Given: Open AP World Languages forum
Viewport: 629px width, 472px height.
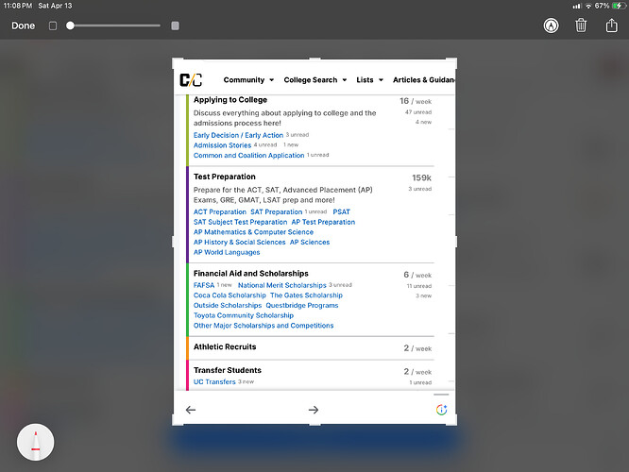Looking at the screenshot, I should tap(227, 252).
